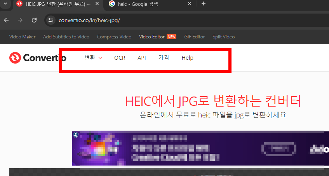Click the address bar URL
Viewport: 329px width, 176px height.
89,20
